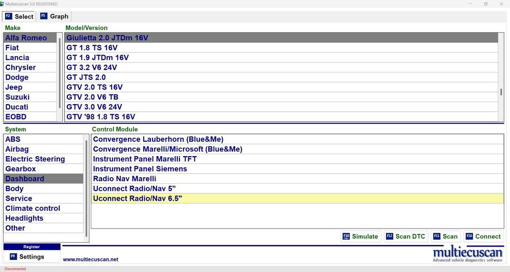The image size is (510, 272).
Task: Select Uconnect Radio/Nav 6.5" module
Action: (297, 199)
